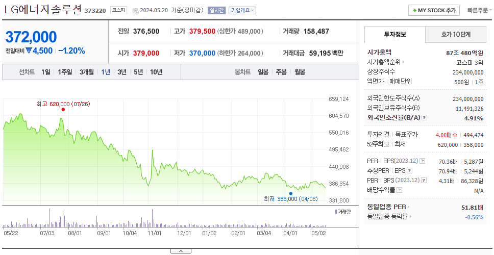Image resolution: width=494 pixels, height=255 pixels.
Task: Select the 1주일 line chart period
Action: pyautogui.click(x=65, y=72)
